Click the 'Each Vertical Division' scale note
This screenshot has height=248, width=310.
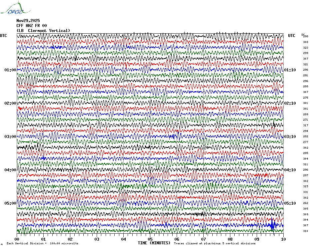42,243
